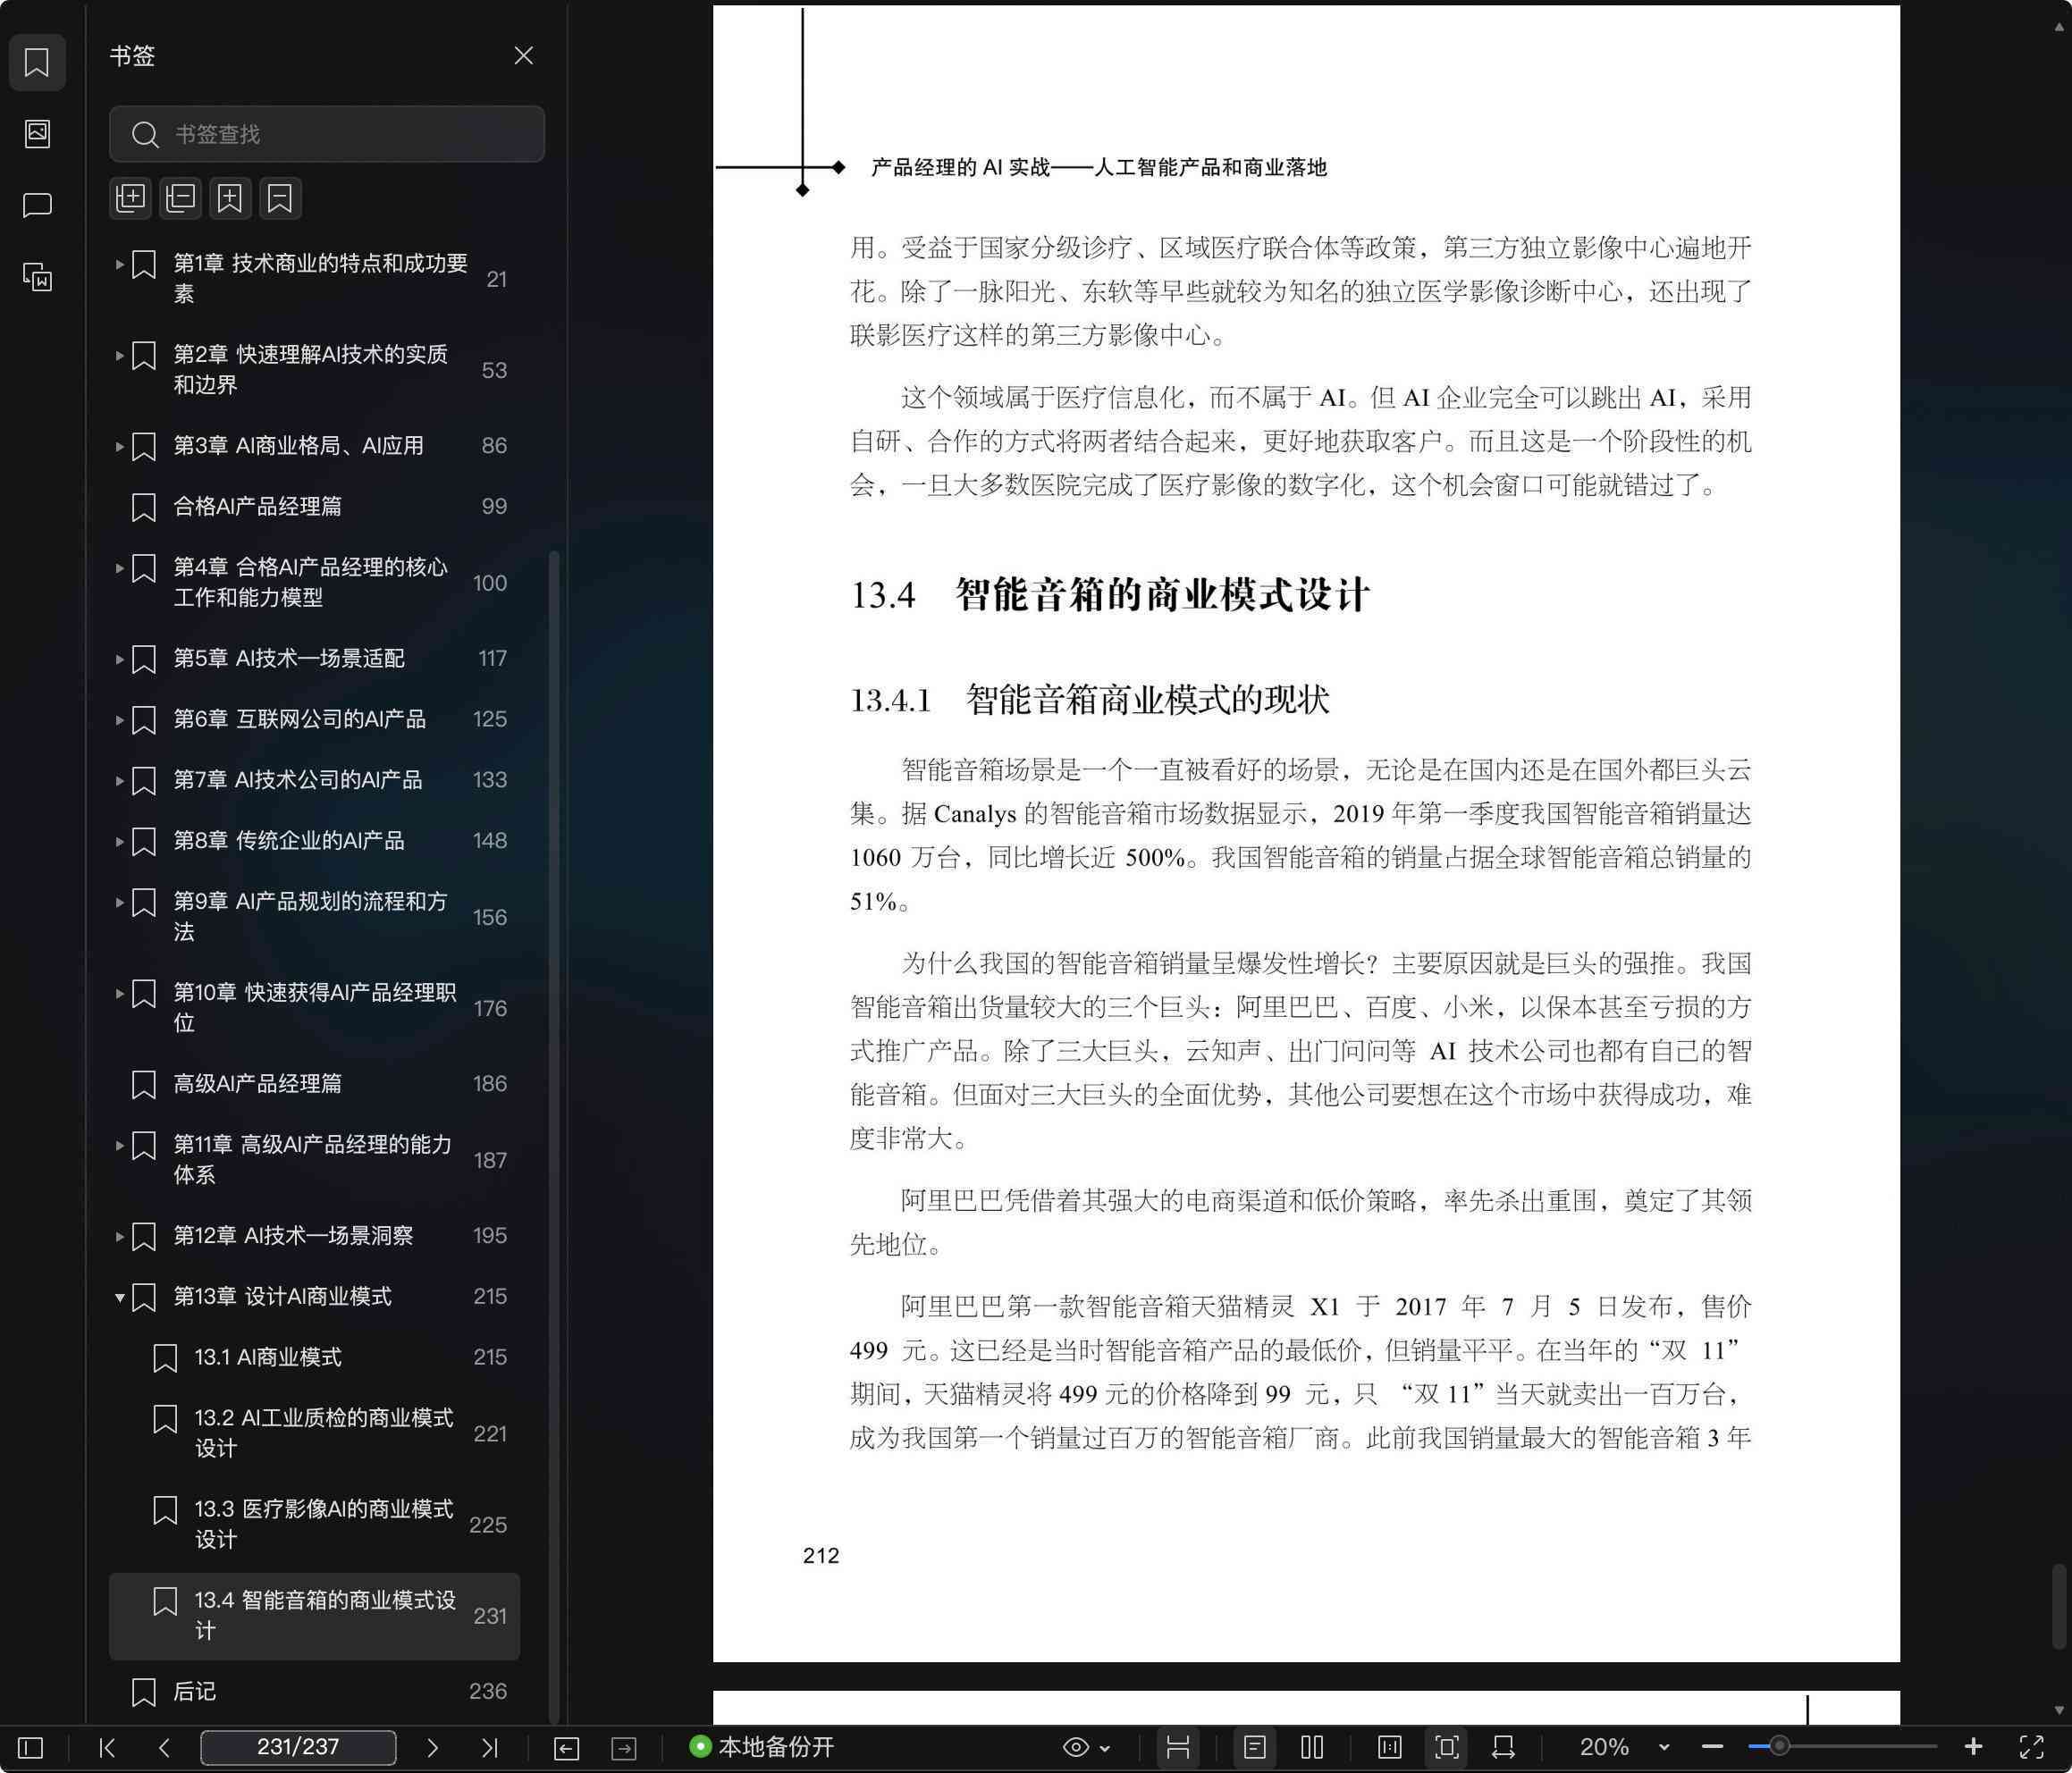Close the 书签 bookmark panel

(x=523, y=56)
